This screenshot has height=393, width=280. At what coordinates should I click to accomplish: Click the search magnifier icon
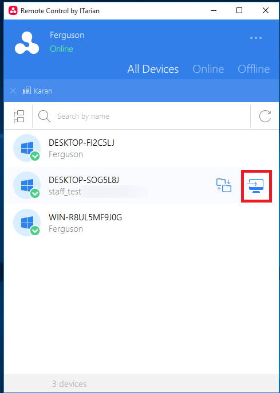pyautogui.click(x=44, y=116)
